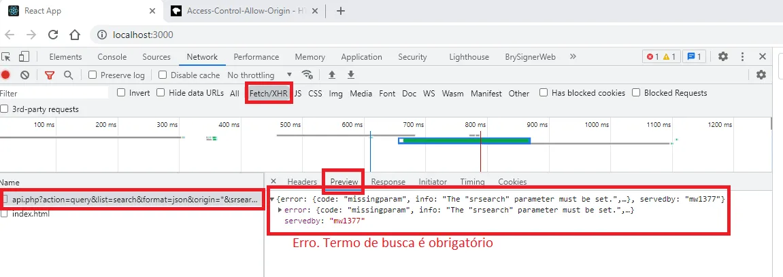783x277 pixels.
Task: Open network conditions wifi icon
Action: pyautogui.click(x=307, y=75)
